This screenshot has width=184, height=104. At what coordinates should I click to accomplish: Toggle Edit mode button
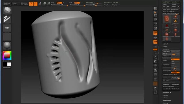(x=31, y=4)
